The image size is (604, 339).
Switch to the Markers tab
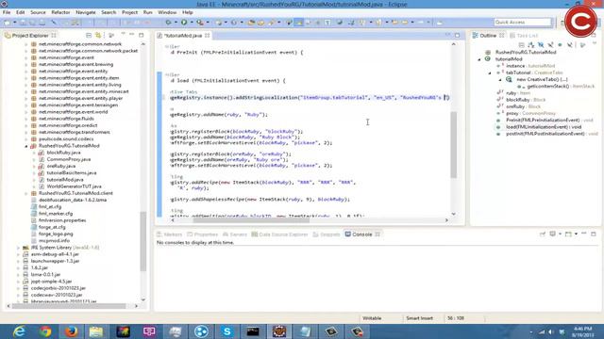click(x=169, y=234)
